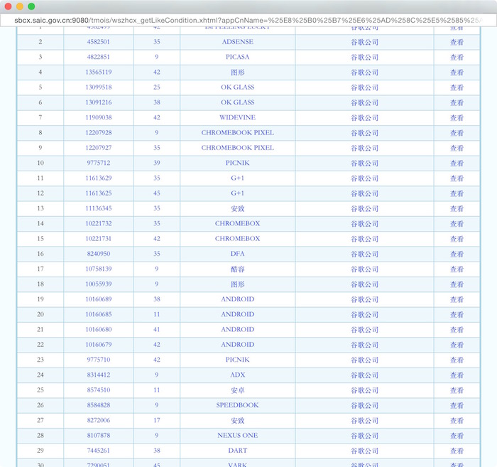
Task: Open PICNIK in row 10
Action: 237,163
